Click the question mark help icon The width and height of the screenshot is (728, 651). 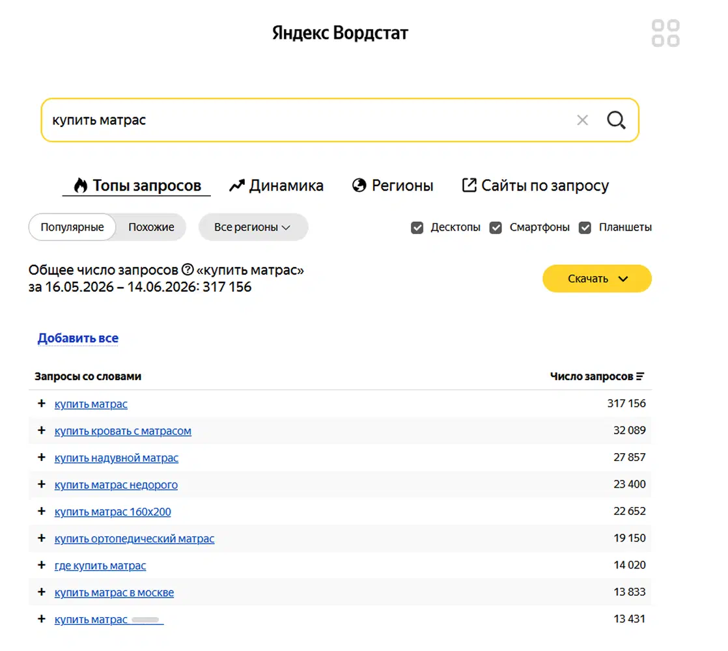188,270
